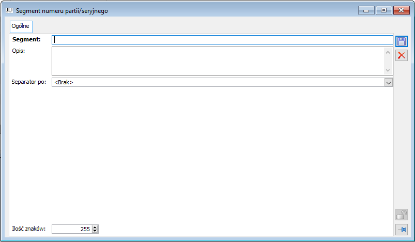This screenshot has width=415, height=242.
Task: Maximize the Segment numeru partii window
Action: coord(383,10)
